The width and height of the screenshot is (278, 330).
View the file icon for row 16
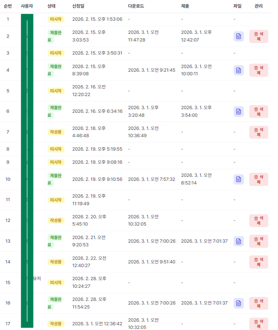pos(238,303)
